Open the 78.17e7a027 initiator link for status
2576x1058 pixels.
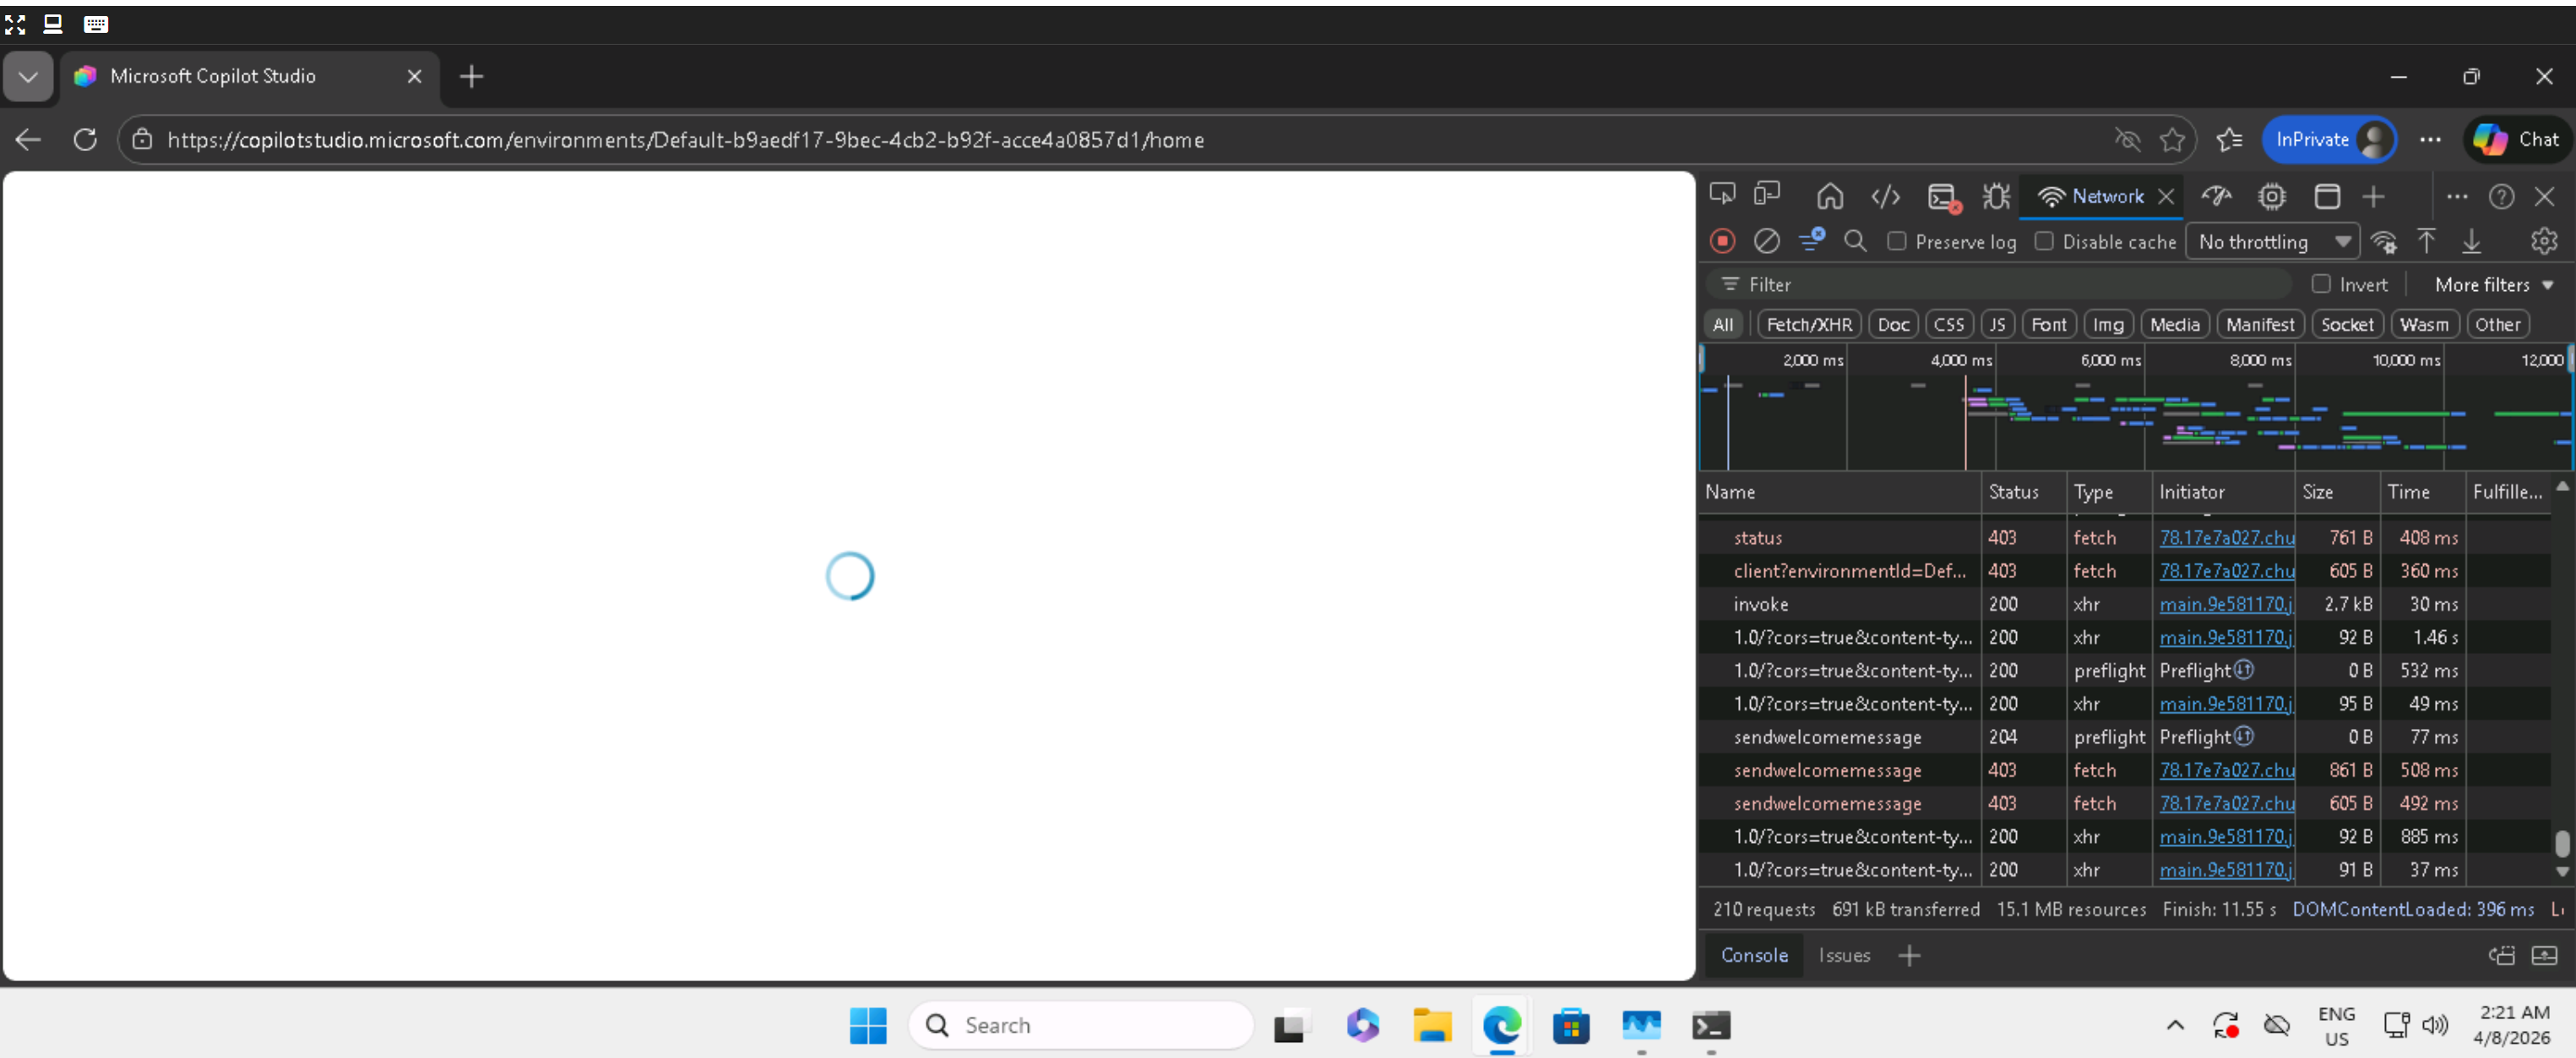point(2226,537)
